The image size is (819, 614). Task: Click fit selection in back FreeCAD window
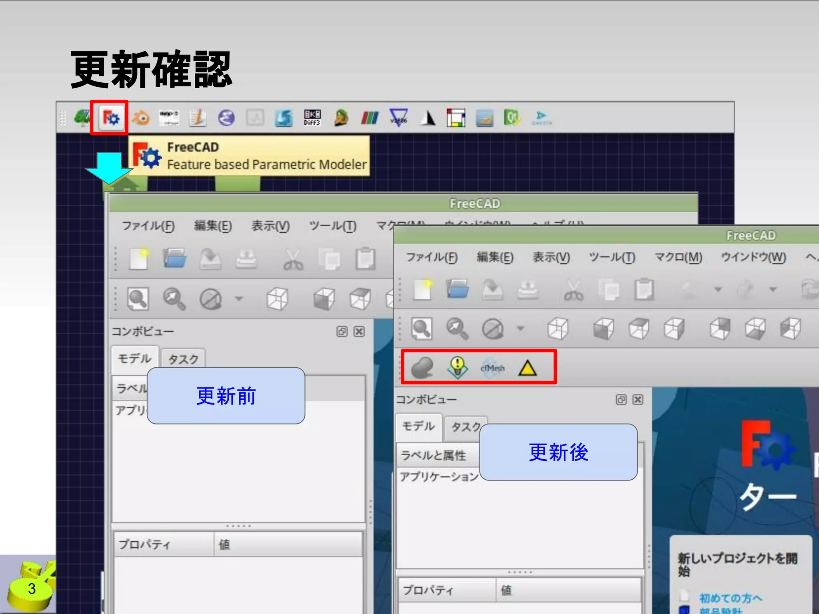click(x=174, y=299)
